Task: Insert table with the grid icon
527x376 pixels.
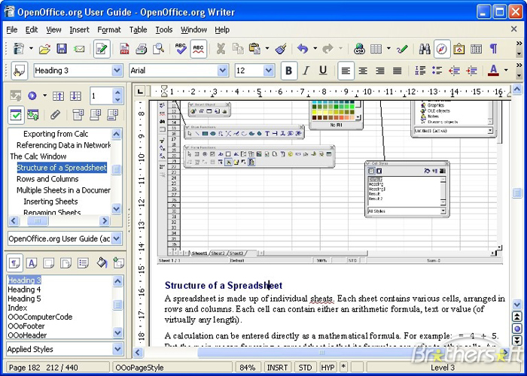Action: pos(376,50)
